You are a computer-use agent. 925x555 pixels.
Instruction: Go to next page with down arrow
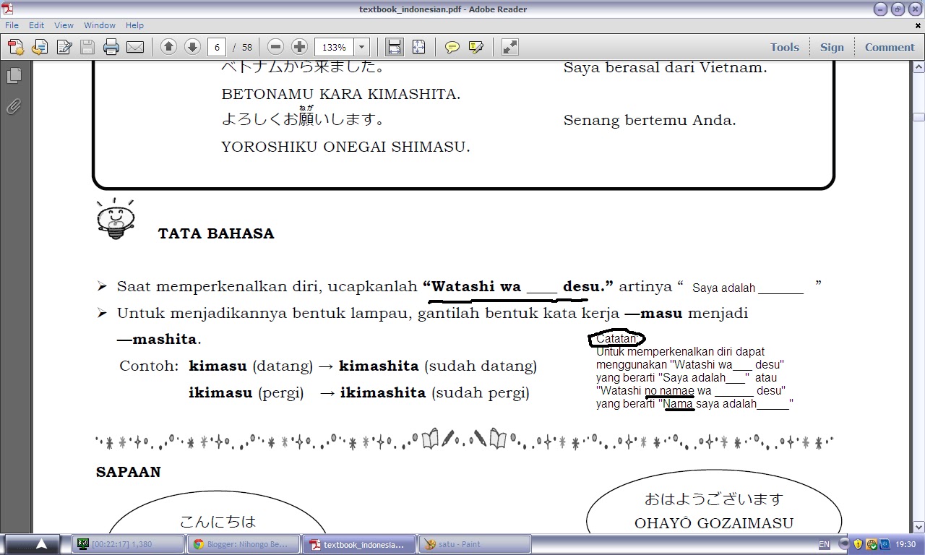pos(192,47)
